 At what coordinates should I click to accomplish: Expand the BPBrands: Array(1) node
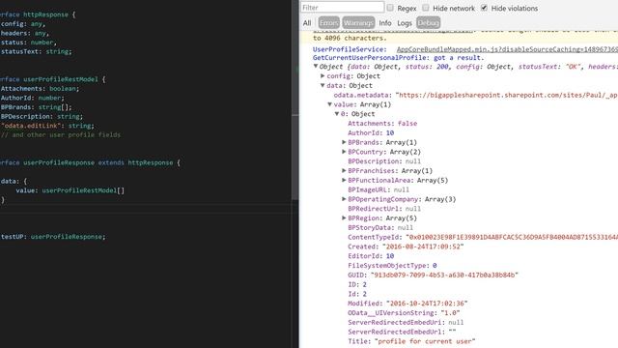(344, 142)
